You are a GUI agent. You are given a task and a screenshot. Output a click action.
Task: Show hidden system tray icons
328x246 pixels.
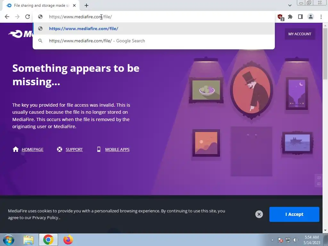(x=272, y=240)
